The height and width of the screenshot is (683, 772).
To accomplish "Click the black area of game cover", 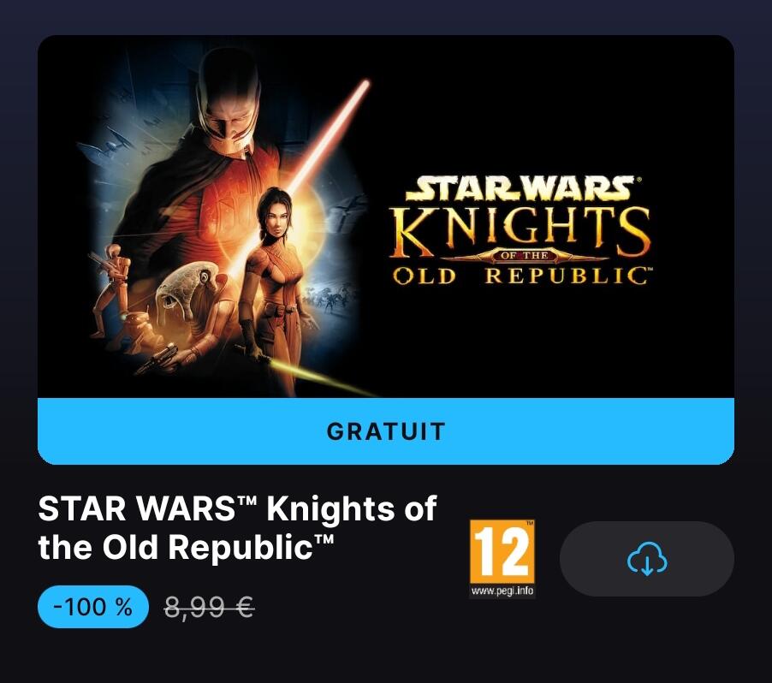I will [x=542, y=345].
